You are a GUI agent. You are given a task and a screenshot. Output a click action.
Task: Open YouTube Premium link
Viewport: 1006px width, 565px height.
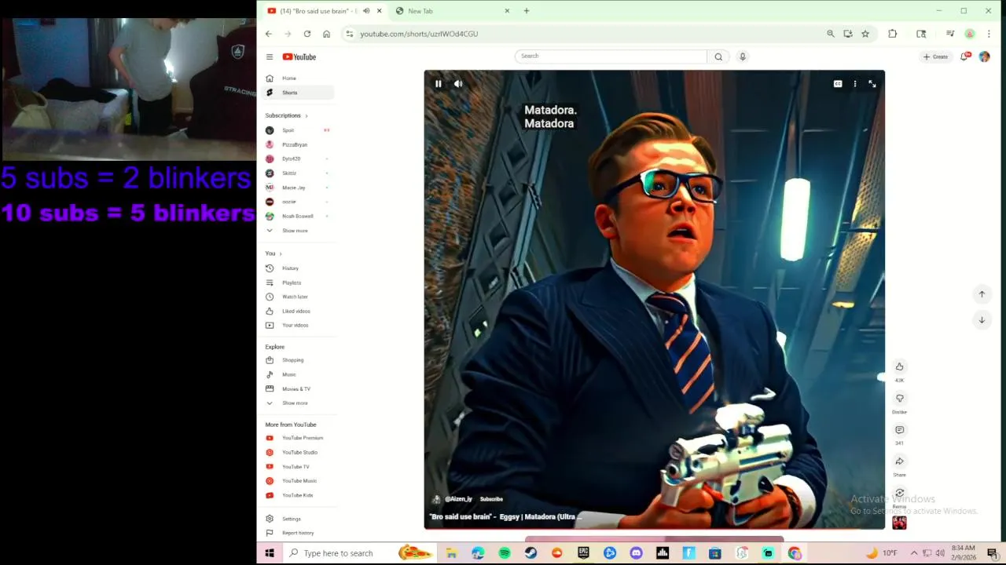299,438
